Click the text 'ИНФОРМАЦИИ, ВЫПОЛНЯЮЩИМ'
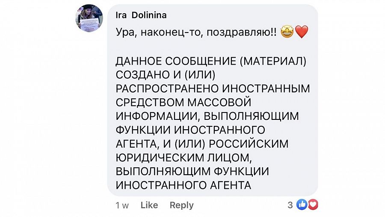Screen dimensions: 385x217 207,116
